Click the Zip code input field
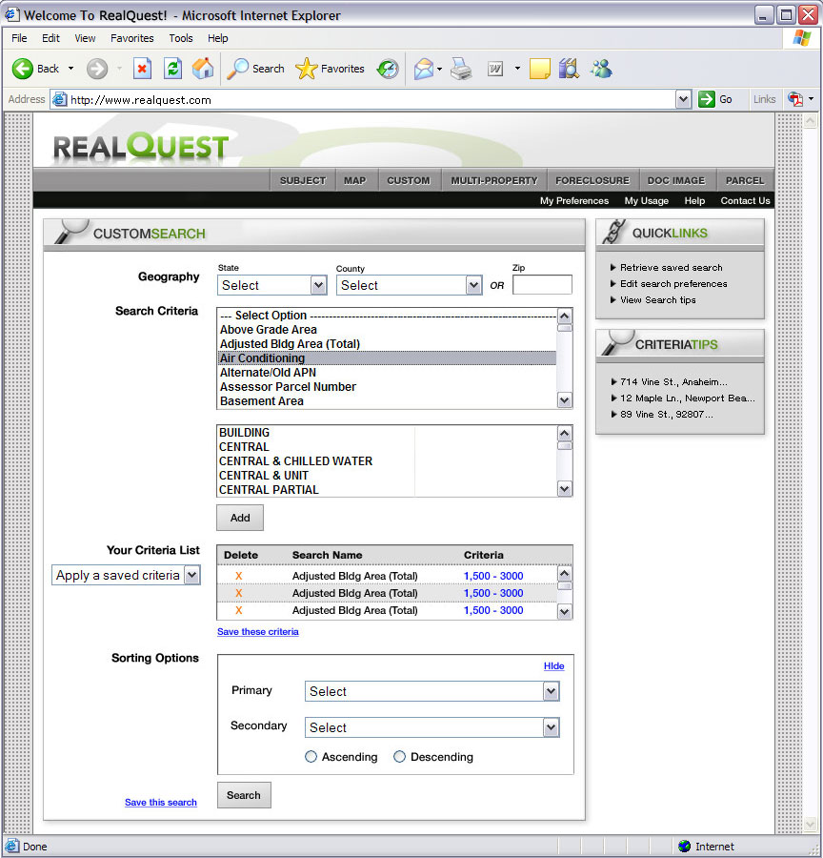 (542, 285)
